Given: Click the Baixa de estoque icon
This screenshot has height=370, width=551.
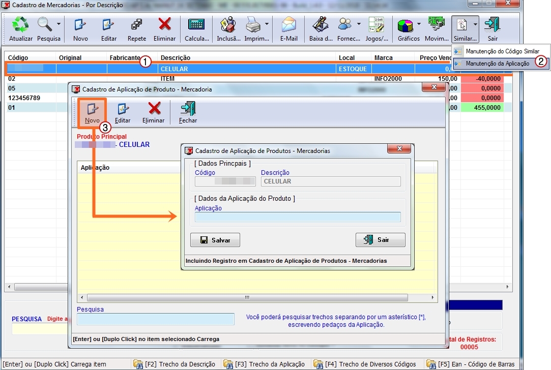Looking at the screenshot, I should pyautogui.click(x=321, y=25).
